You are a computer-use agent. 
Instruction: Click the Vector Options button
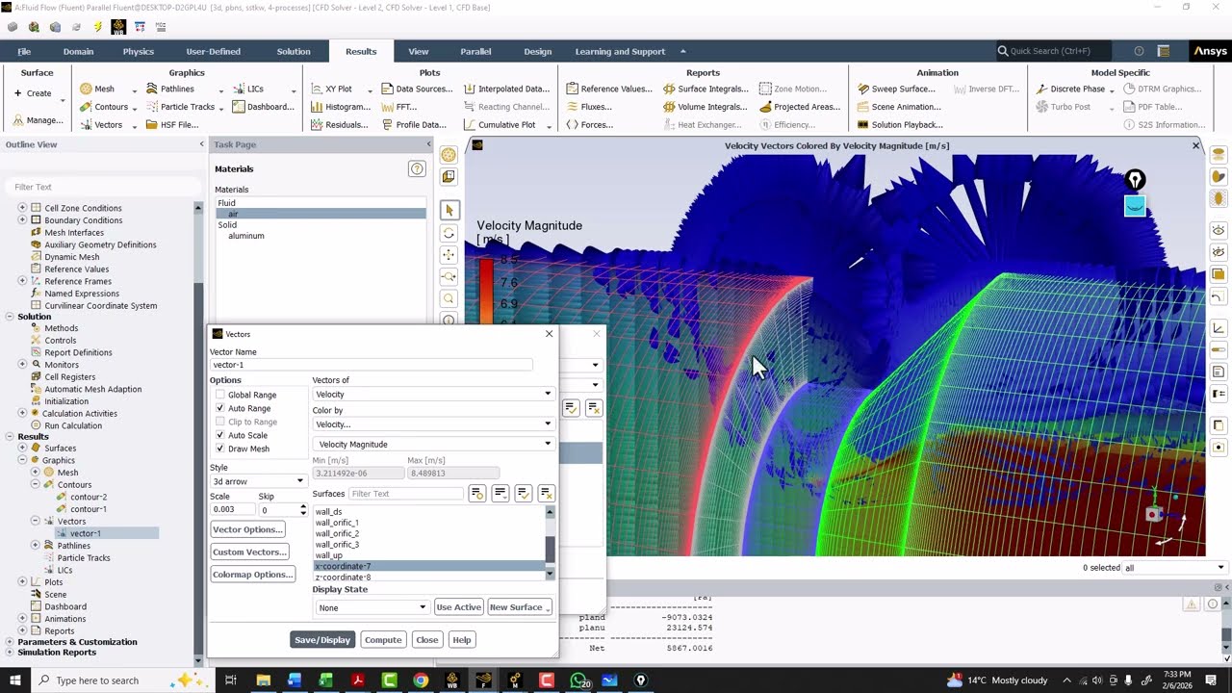click(x=248, y=529)
